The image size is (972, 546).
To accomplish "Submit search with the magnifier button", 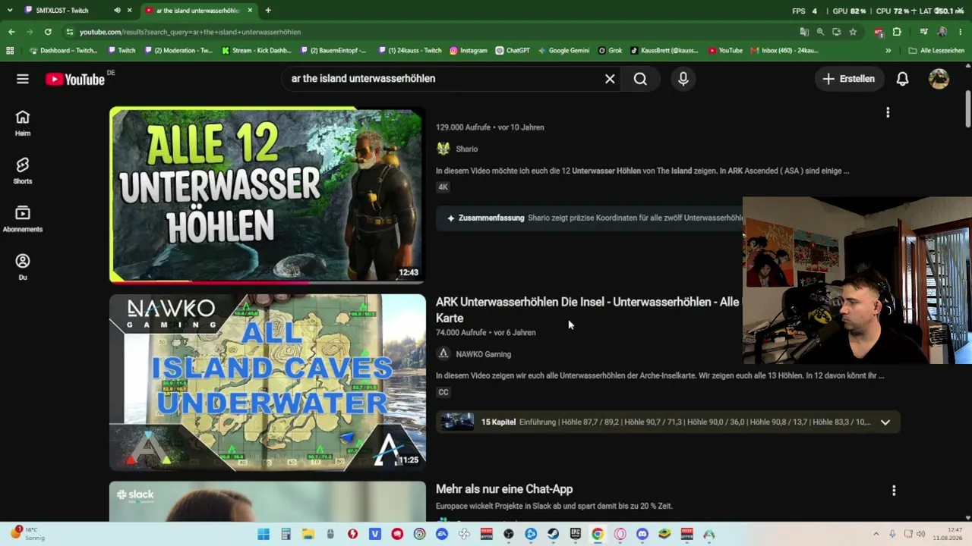I will point(640,79).
